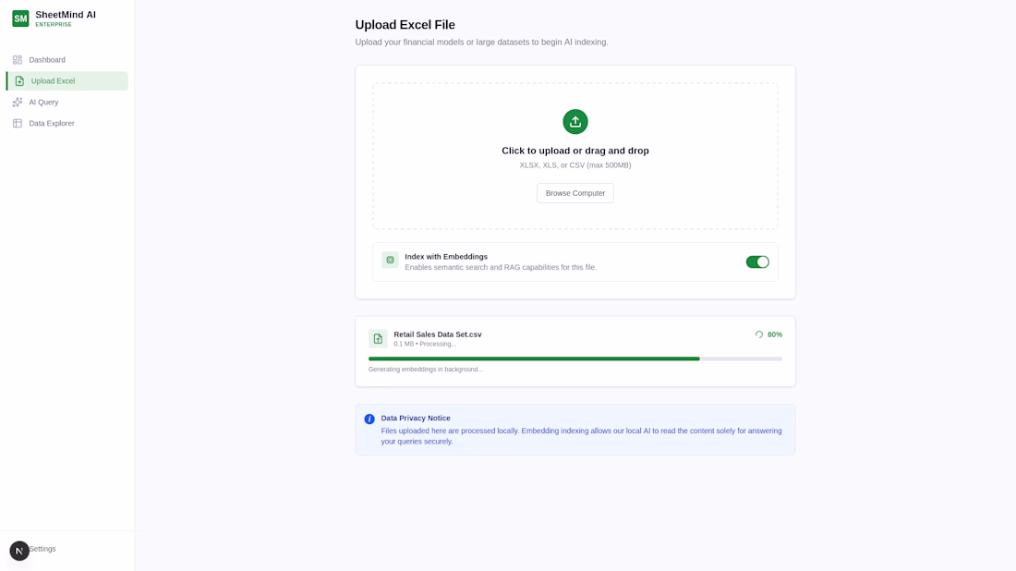Click the Dashboard grid icon

(x=18, y=60)
